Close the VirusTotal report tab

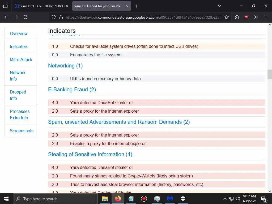click(x=127, y=6)
